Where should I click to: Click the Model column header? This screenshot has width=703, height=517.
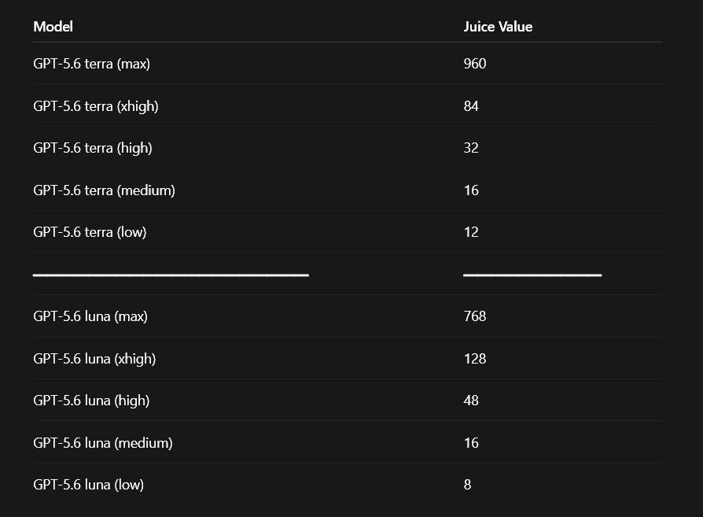(53, 27)
